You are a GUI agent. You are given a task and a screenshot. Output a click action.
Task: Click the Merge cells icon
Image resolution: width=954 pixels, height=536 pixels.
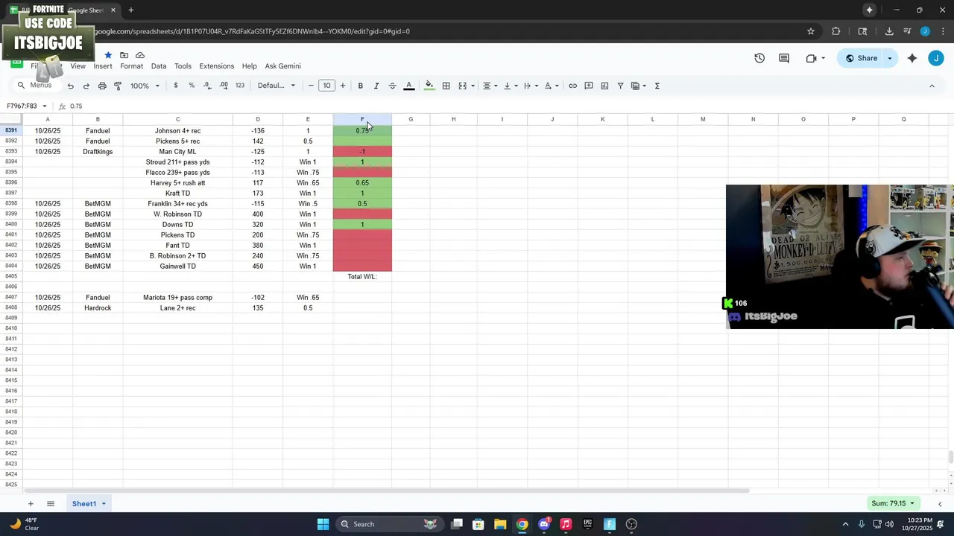[x=462, y=86]
